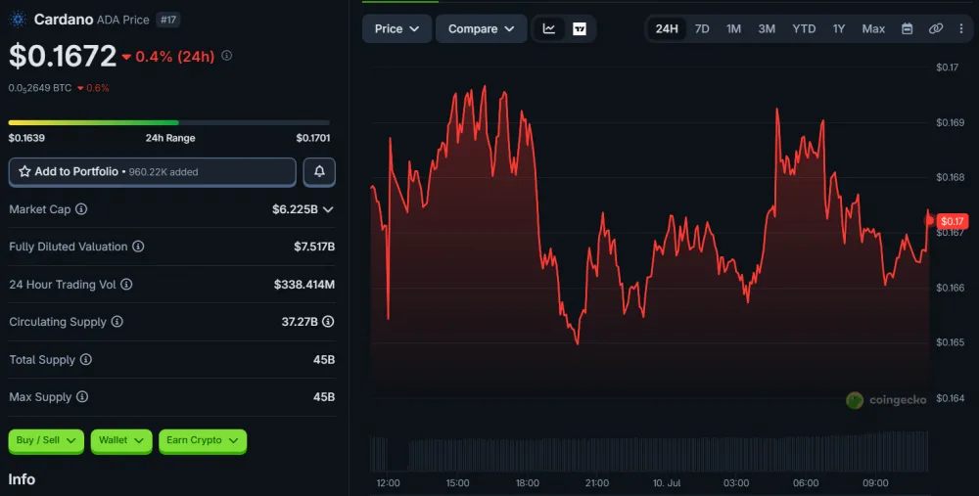Open Total Supply info icon
The image size is (979, 496).
85,359
